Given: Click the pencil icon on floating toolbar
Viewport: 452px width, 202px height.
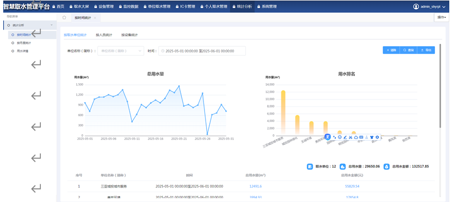Looking at the screenshot, I should coord(345,137).
